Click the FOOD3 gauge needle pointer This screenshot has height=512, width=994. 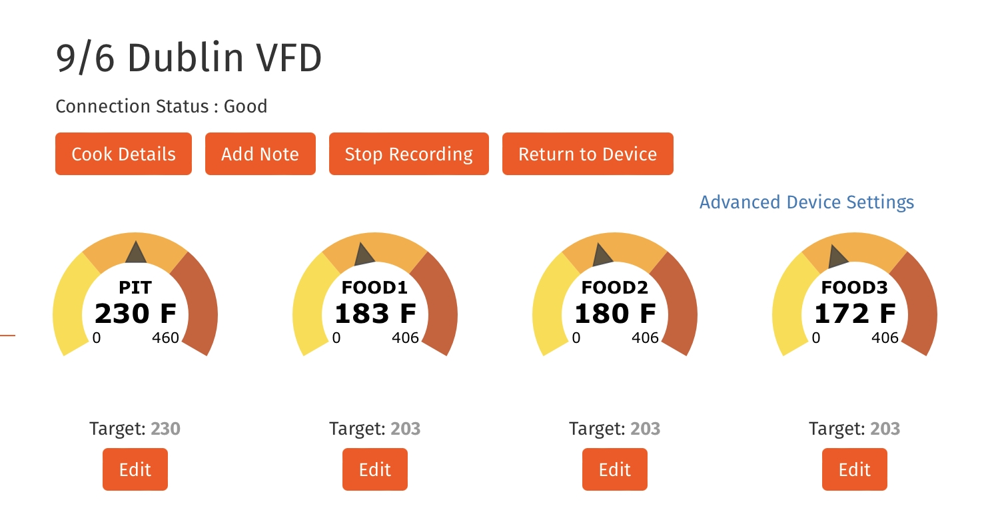click(837, 257)
